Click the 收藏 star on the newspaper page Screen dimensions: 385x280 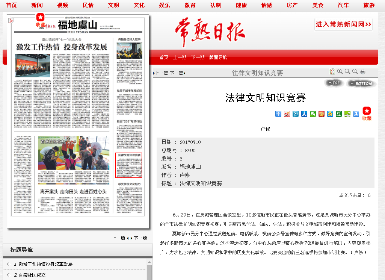[x=41, y=20]
